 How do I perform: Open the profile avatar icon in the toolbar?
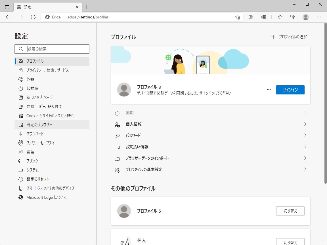(x=305, y=17)
